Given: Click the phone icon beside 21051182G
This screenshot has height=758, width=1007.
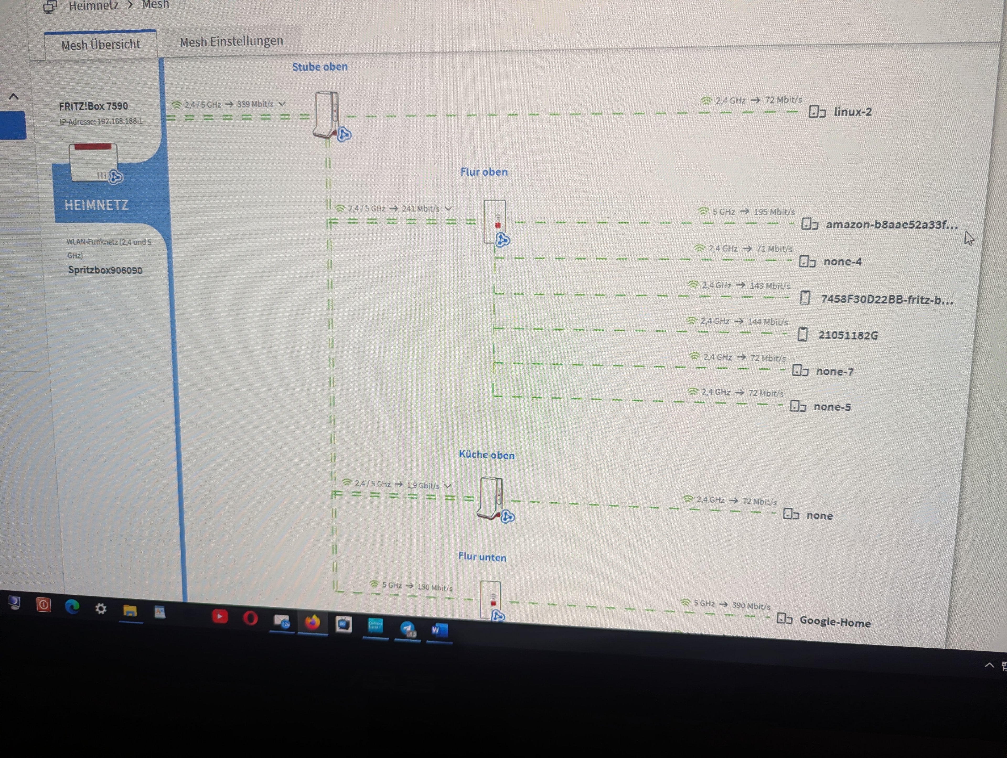Looking at the screenshot, I should tap(803, 335).
